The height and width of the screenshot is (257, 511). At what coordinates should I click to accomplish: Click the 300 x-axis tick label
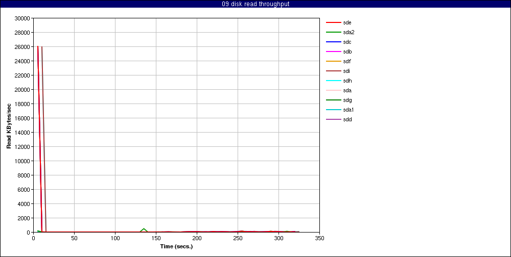[x=278, y=238]
